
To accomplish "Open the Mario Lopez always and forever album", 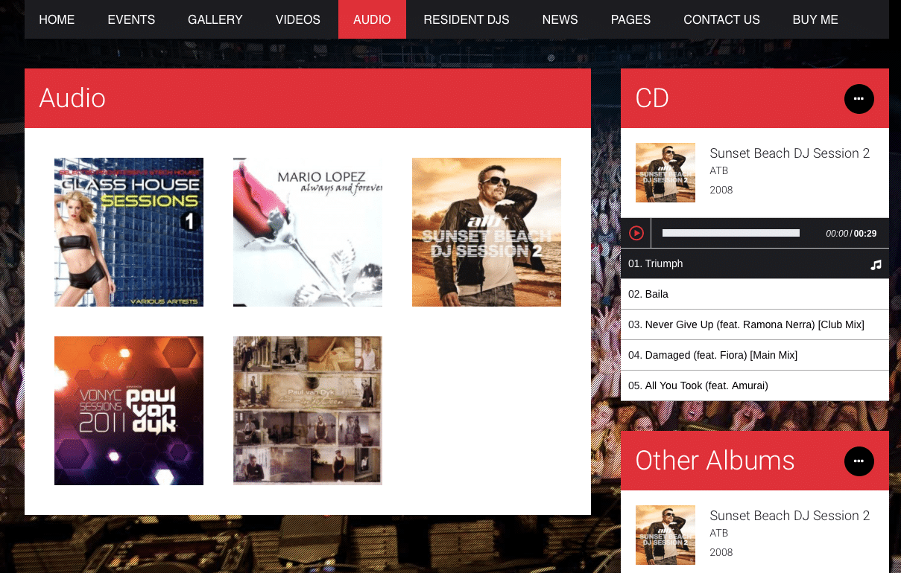I will click(x=308, y=232).
